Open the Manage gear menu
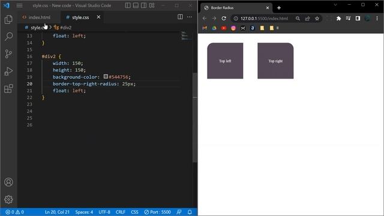The image size is (384, 216). coord(8,199)
